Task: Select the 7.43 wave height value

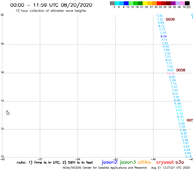Action: tap(175, 90)
